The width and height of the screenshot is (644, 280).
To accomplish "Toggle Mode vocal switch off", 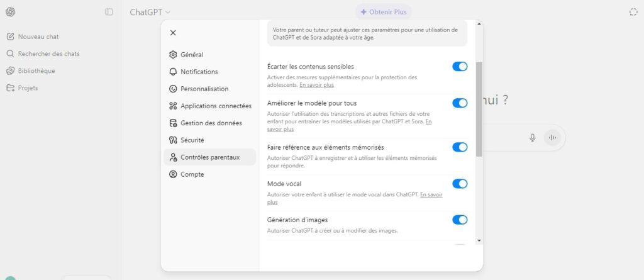I will 460,184.
